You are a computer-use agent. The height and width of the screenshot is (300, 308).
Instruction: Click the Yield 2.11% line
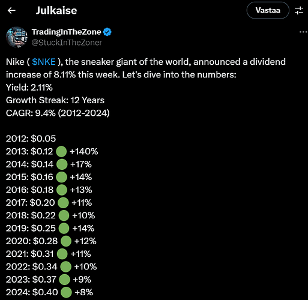point(29,88)
